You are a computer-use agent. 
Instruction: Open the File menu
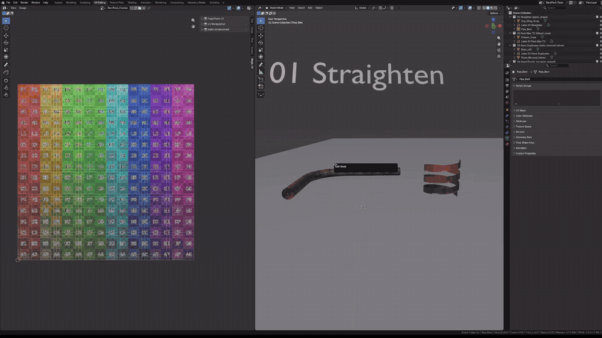point(8,3)
